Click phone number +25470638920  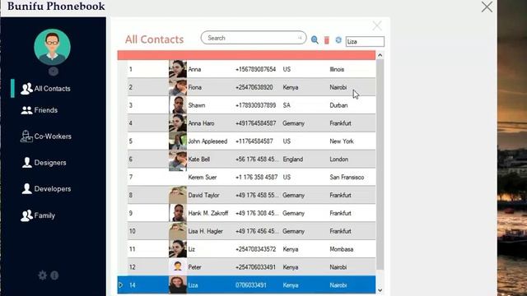click(254, 87)
